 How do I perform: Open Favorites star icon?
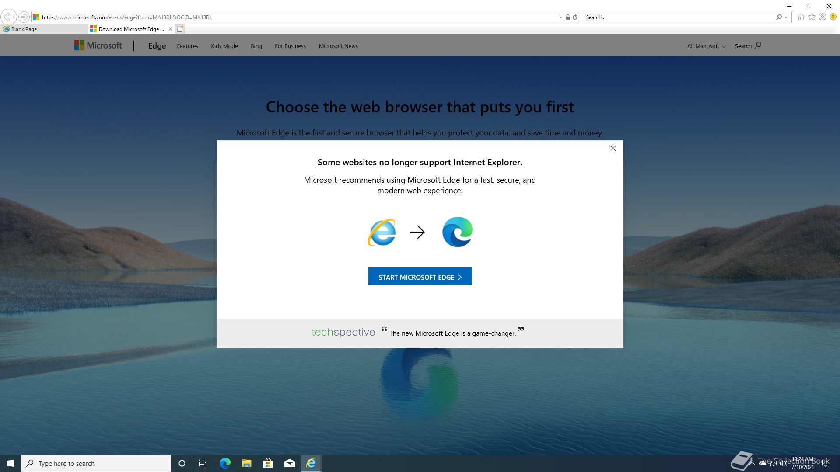(812, 17)
